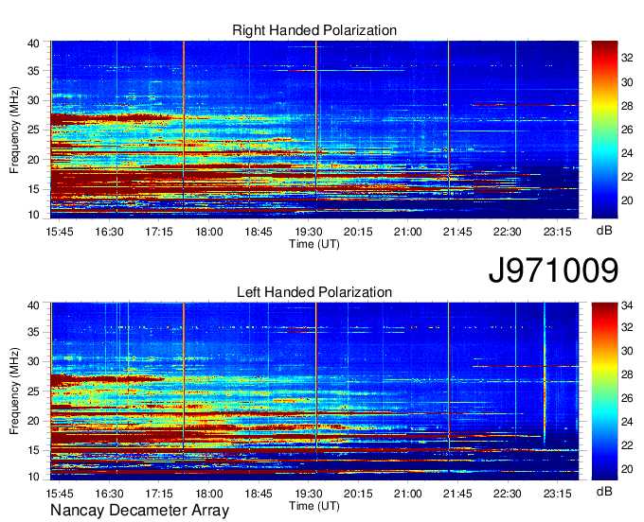Click the Right Handed Polarization colorbar

(x=604, y=130)
